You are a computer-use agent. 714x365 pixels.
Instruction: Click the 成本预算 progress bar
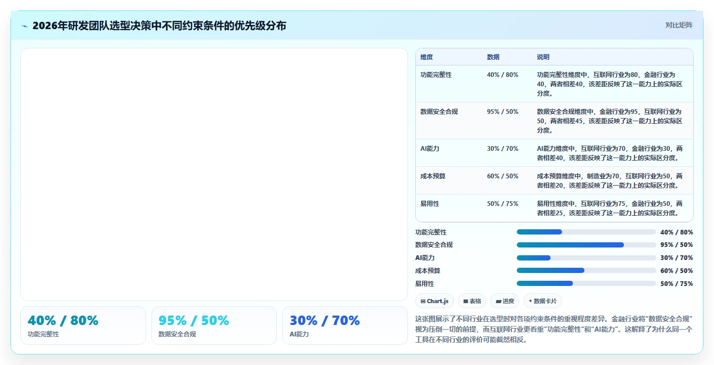(x=586, y=270)
